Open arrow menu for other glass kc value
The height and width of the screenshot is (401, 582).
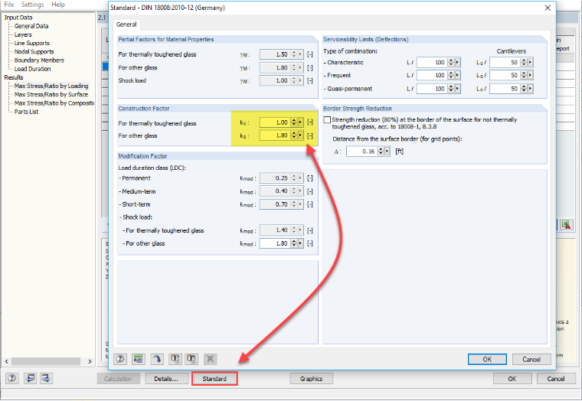point(301,135)
